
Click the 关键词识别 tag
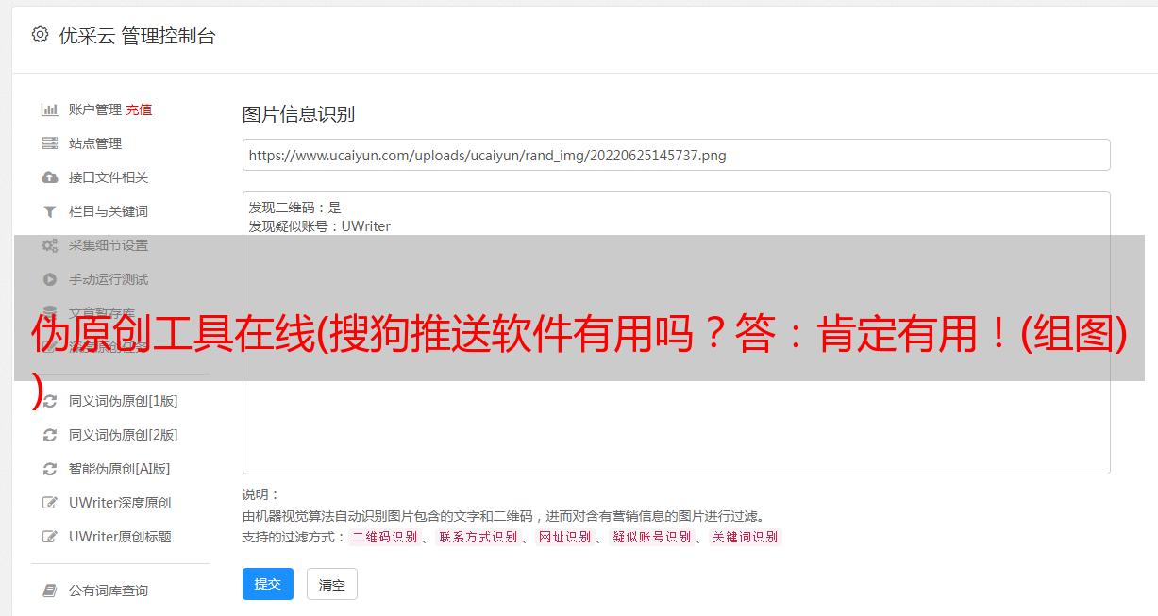pyautogui.click(x=746, y=537)
